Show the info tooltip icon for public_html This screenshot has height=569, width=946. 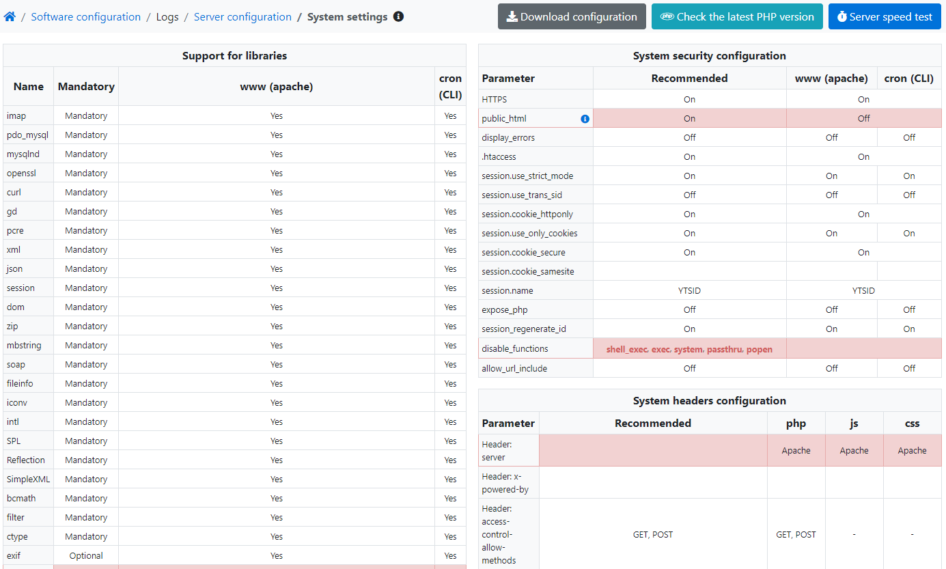[x=585, y=119]
